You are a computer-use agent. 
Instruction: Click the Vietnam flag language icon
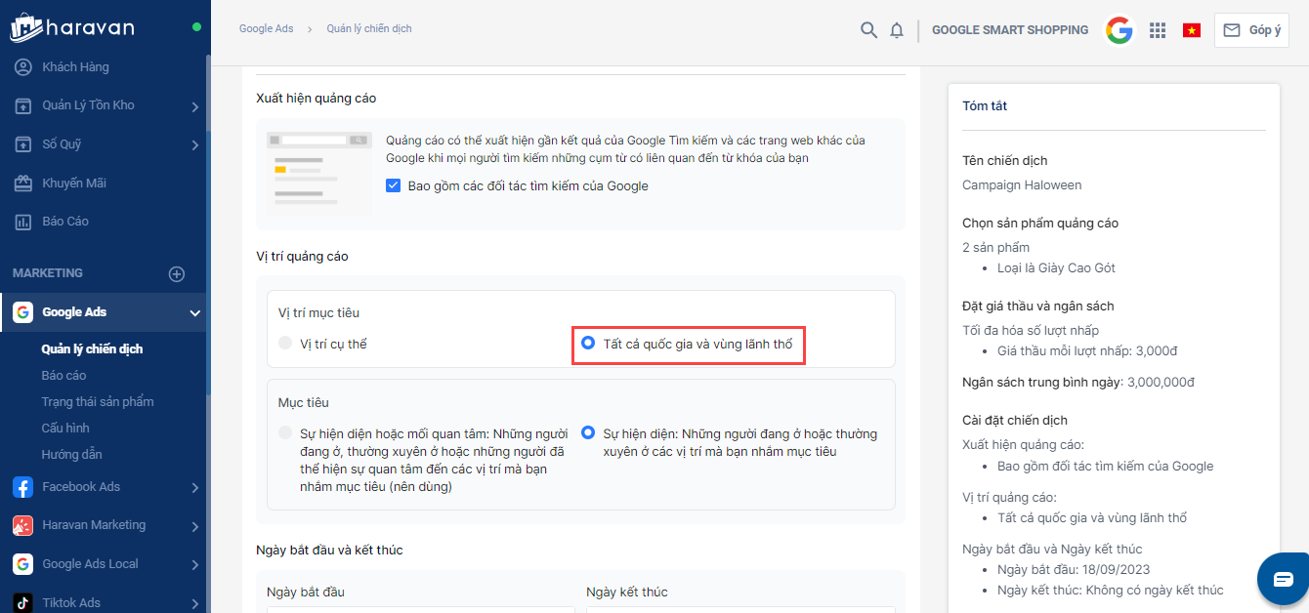click(1192, 30)
